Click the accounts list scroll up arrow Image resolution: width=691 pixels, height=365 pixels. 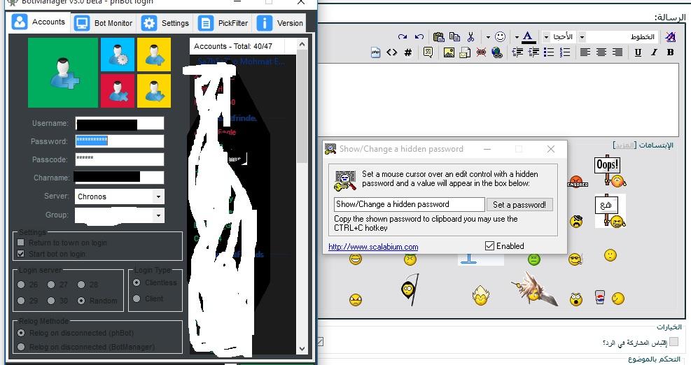pos(302,44)
